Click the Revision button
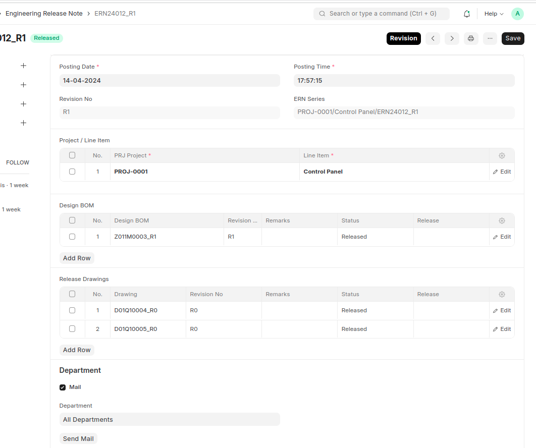536x448 pixels. point(403,38)
